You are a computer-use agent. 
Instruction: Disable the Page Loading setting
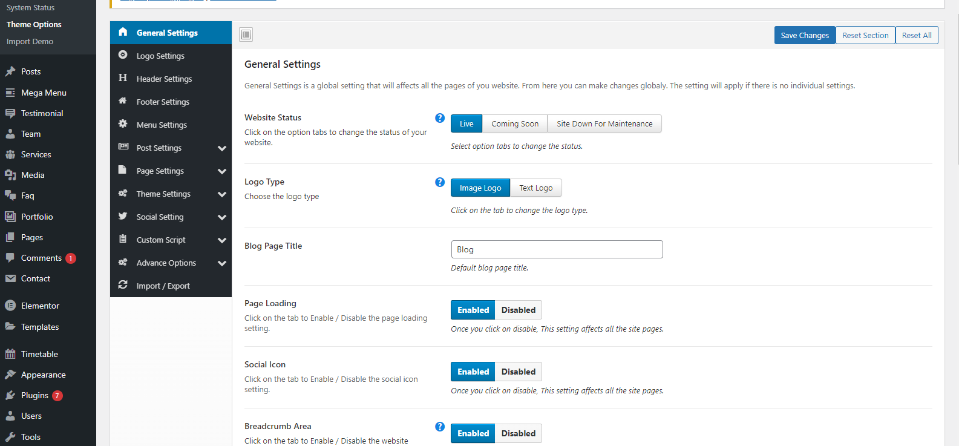(518, 310)
